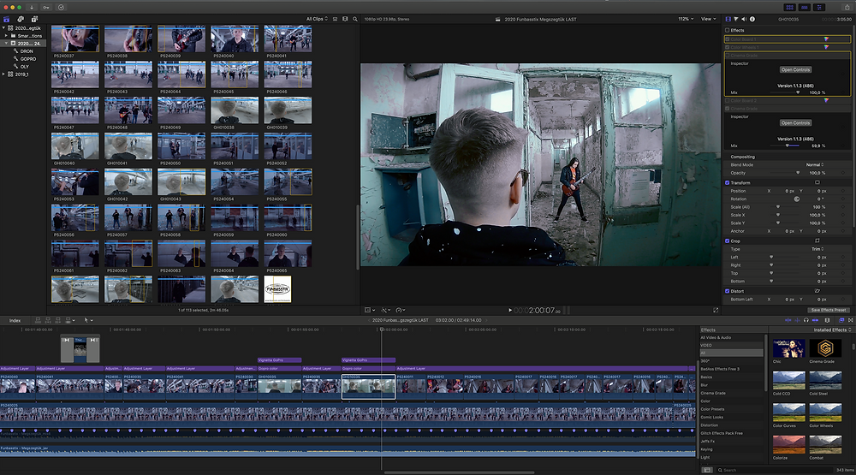This screenshot has width=856, height=475.
Task: Toggle filmstrip/list view in browser
Action: (336, 19)
